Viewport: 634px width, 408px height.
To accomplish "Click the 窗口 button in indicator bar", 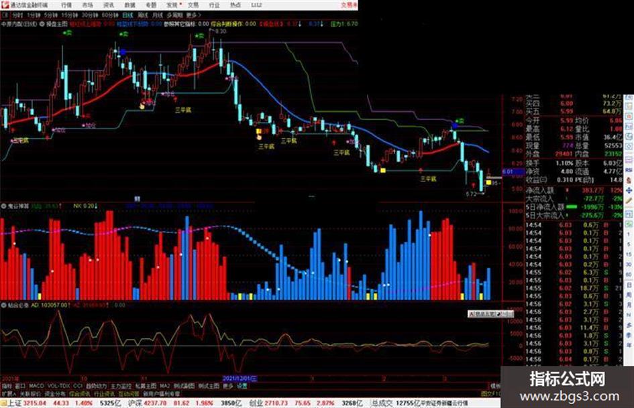I will 20,386.
